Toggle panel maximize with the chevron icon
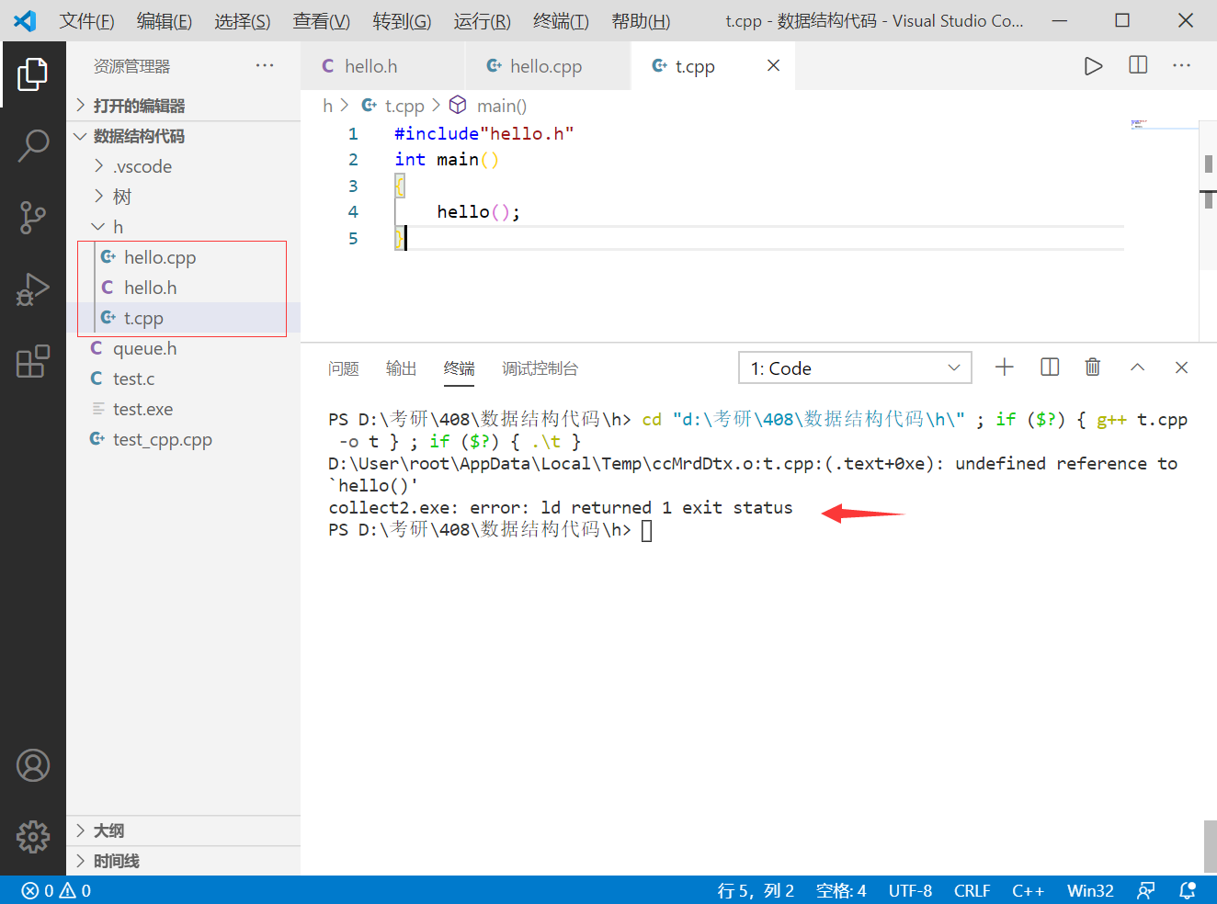Viewport: 1217px width, 904px height. tap(1137, 367)
